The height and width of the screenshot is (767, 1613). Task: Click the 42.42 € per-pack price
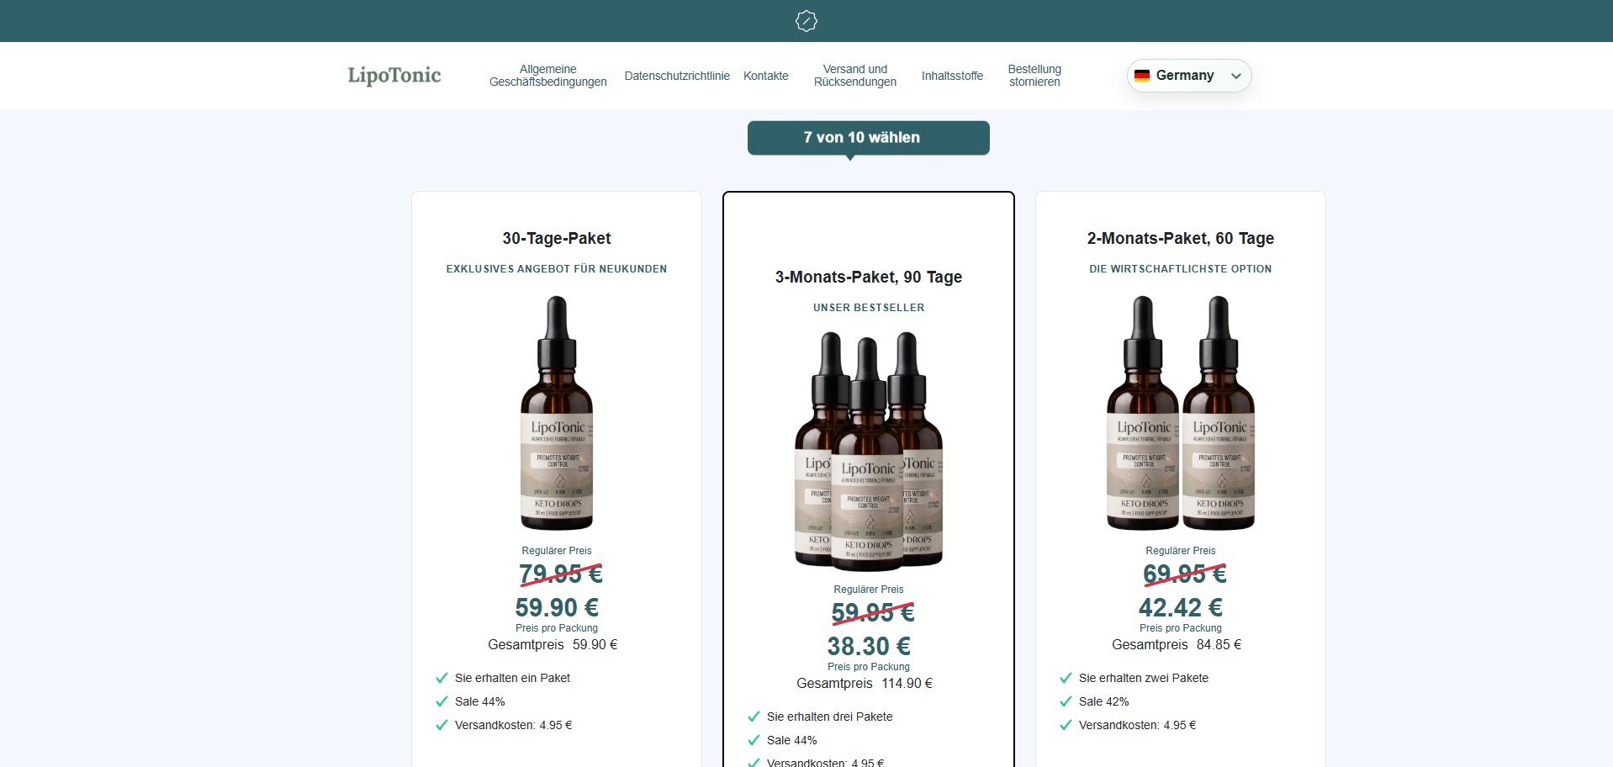click(x=1181, y=607)
